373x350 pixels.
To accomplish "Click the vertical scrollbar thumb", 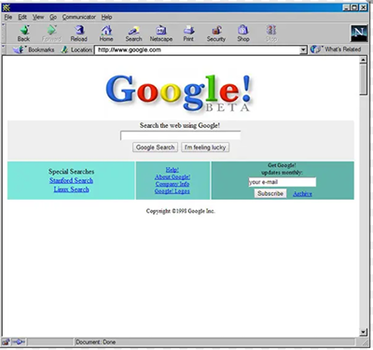I will 364,79.
